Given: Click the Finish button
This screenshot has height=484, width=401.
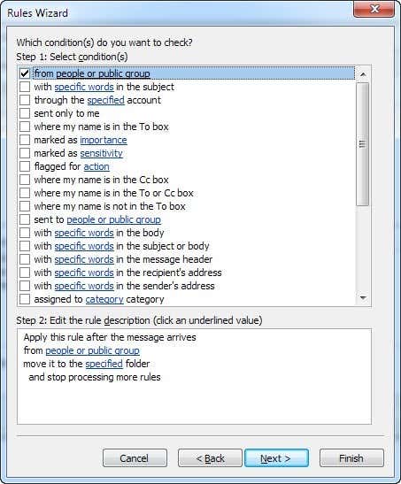Looking at the screenshot, I should point(351,458).
